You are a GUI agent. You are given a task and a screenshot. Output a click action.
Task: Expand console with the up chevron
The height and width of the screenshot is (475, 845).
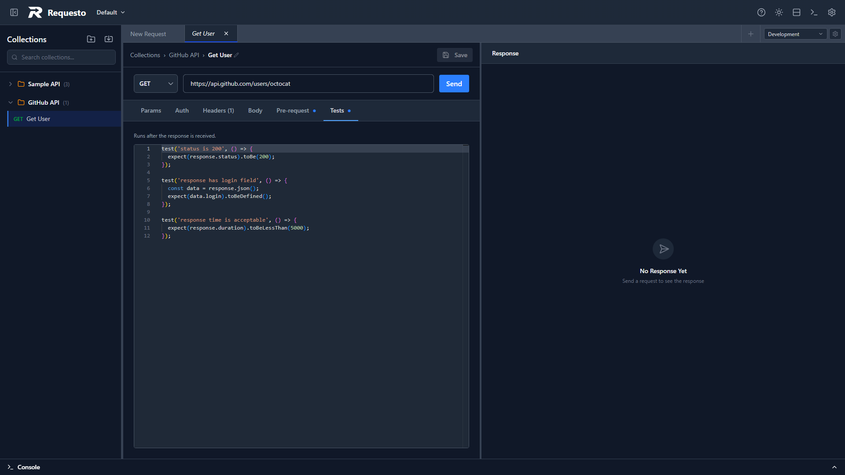click(x=834, y=467)
